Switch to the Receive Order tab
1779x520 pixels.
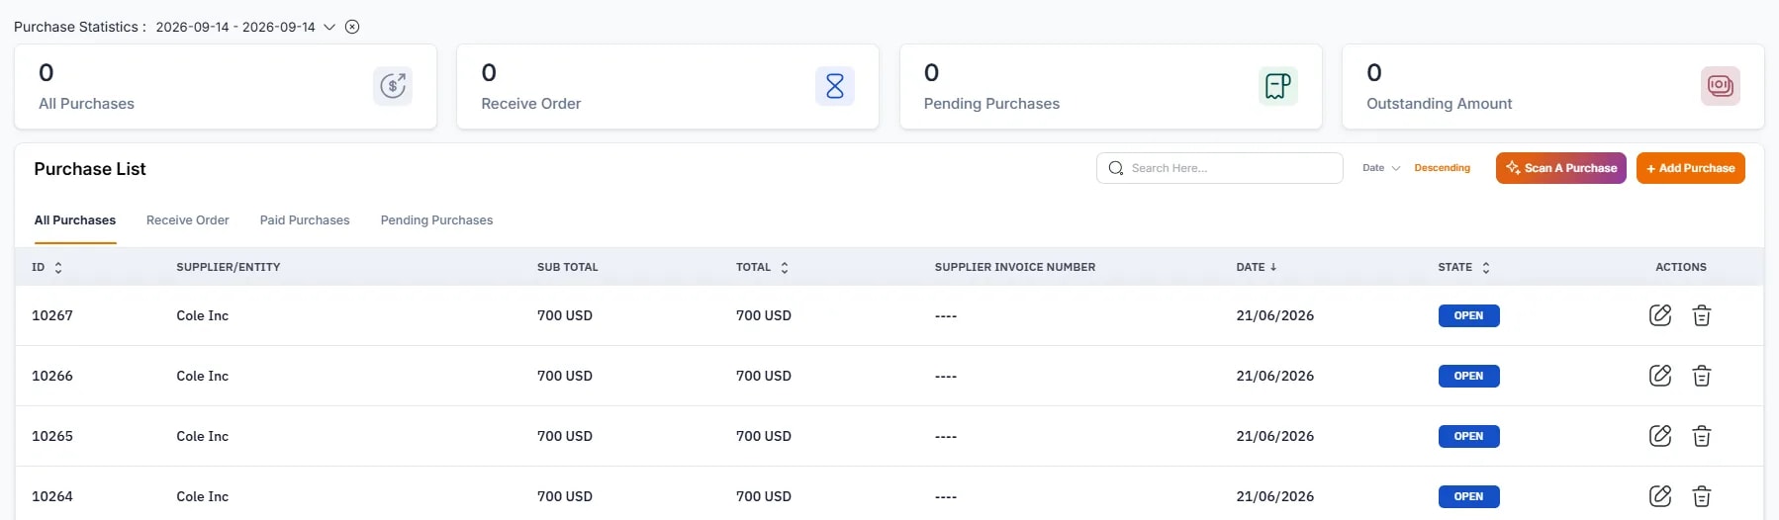187,220
